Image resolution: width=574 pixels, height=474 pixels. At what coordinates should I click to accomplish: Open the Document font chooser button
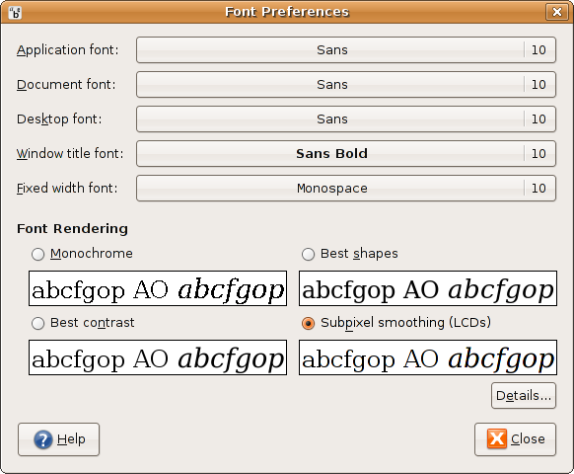tap(346, 84)
